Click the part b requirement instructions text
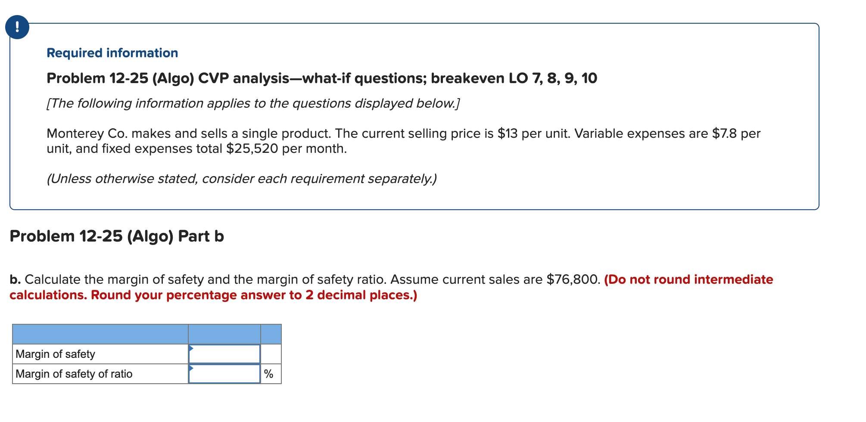Image resolution: width=866 pixels, height=422 pixels. [x=302, y=279]
